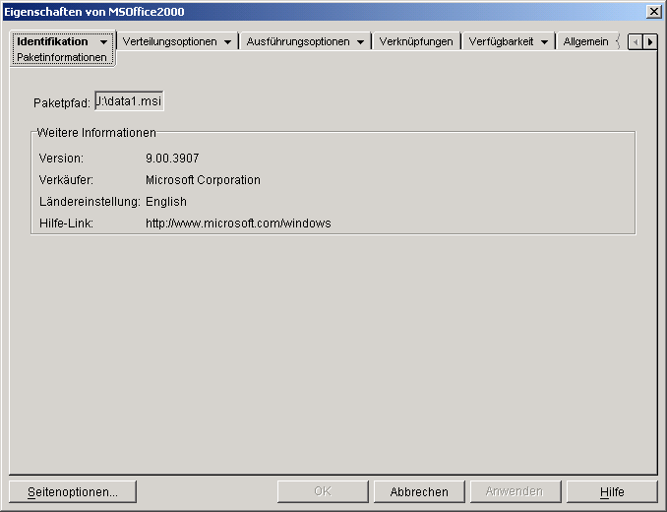The image size is (667, 512).
Task: Expand the Verfügbarkeit dropdown arrow
Action: click(x=544, y=42)
